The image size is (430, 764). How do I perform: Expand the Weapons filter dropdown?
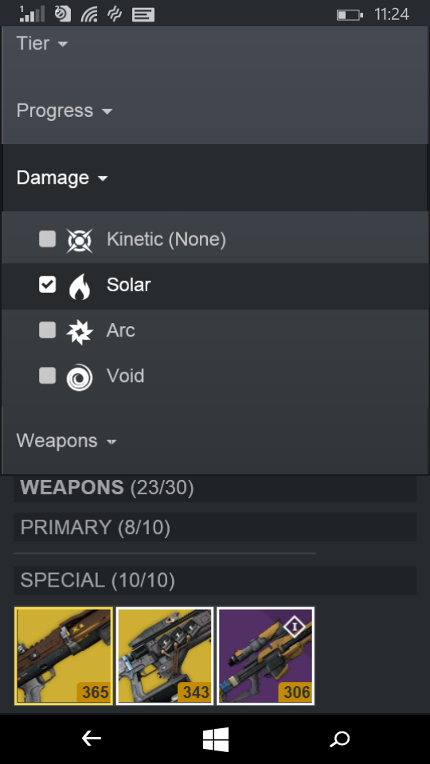click(66, 441)
